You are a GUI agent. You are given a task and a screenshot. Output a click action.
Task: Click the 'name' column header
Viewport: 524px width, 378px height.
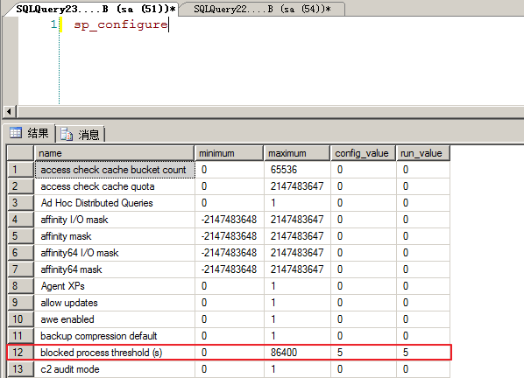tap(114, 153)
